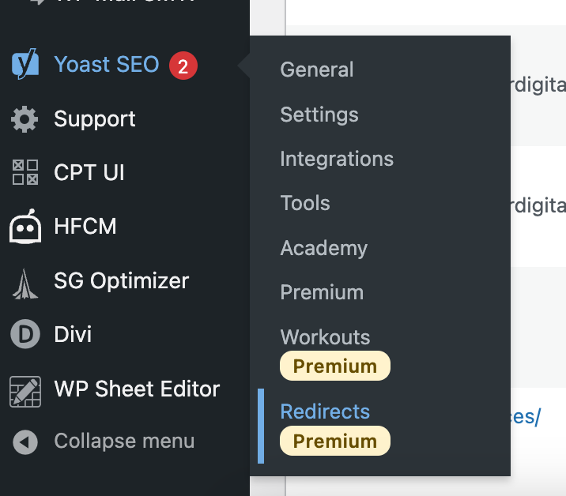Click the red notification badge showing 2
This screenshot has height=496, width=566.
click(x=183, y=66)
